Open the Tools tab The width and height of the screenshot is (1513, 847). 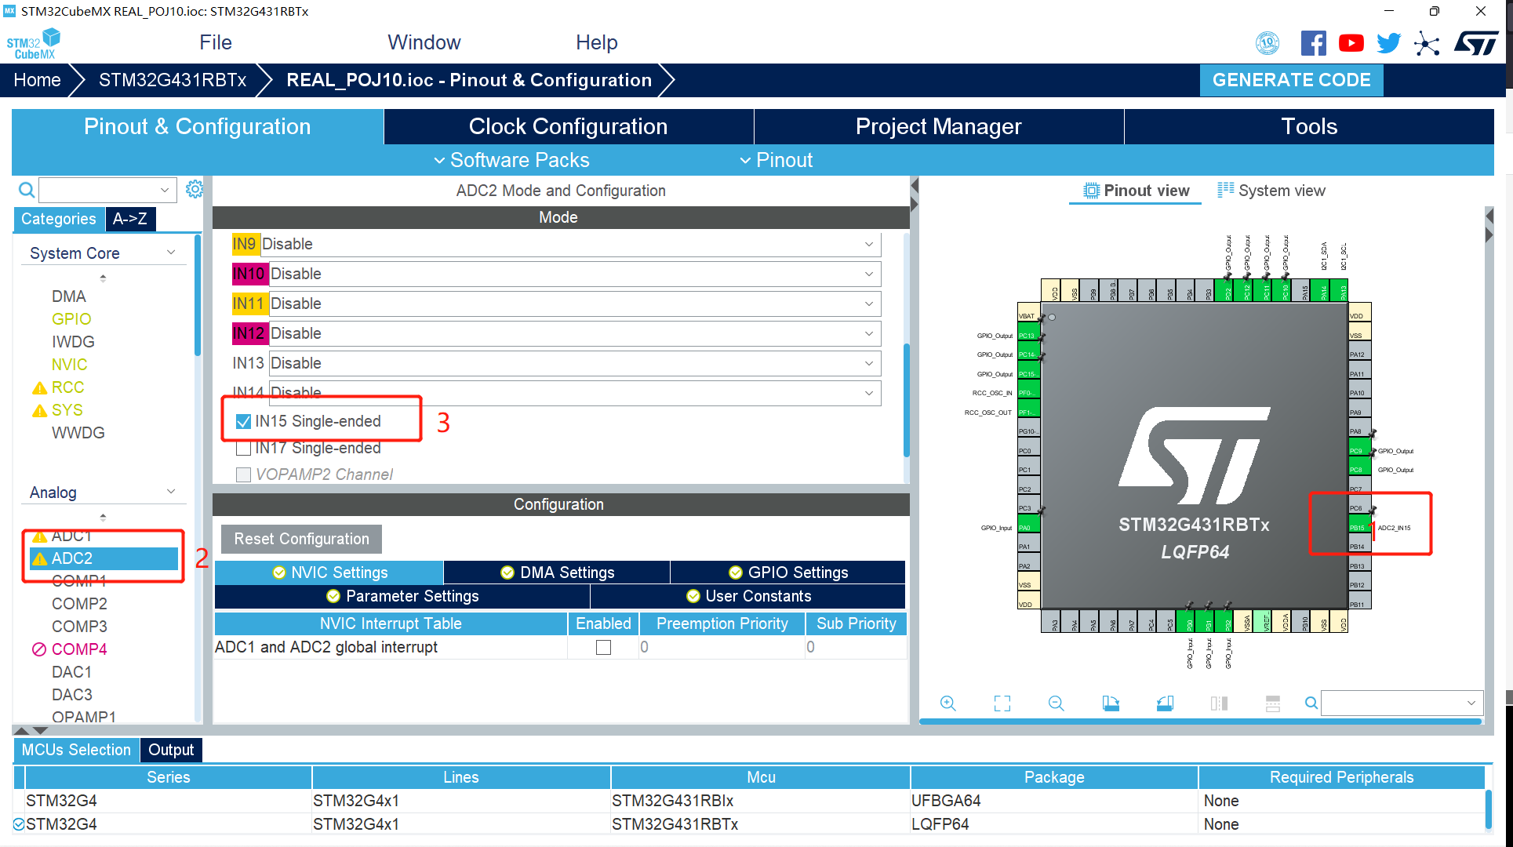1308,126
